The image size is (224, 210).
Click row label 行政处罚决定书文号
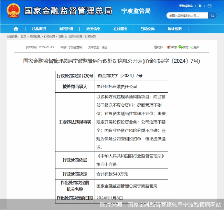75,76
